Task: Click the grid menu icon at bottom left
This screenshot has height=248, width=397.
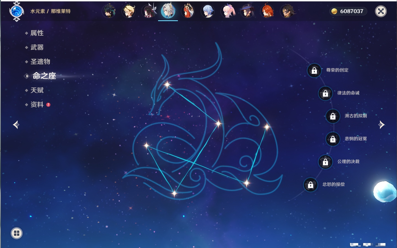Action: 16,233
